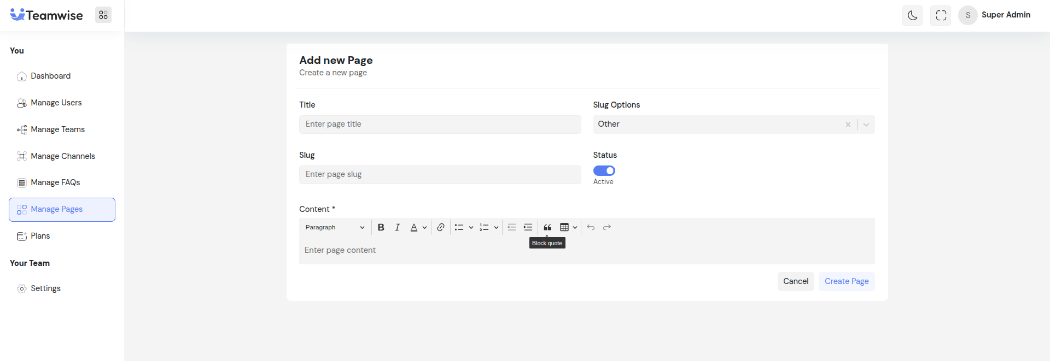Viewport: 1050px width, 361px height.
Task: Click the redo arrow in editor
Action: (607, 227)
